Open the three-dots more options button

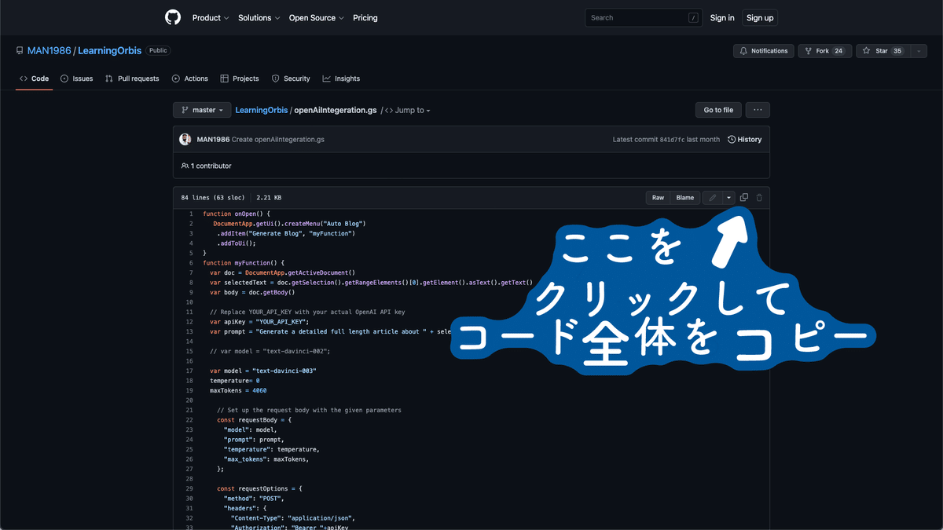point(758,110)
